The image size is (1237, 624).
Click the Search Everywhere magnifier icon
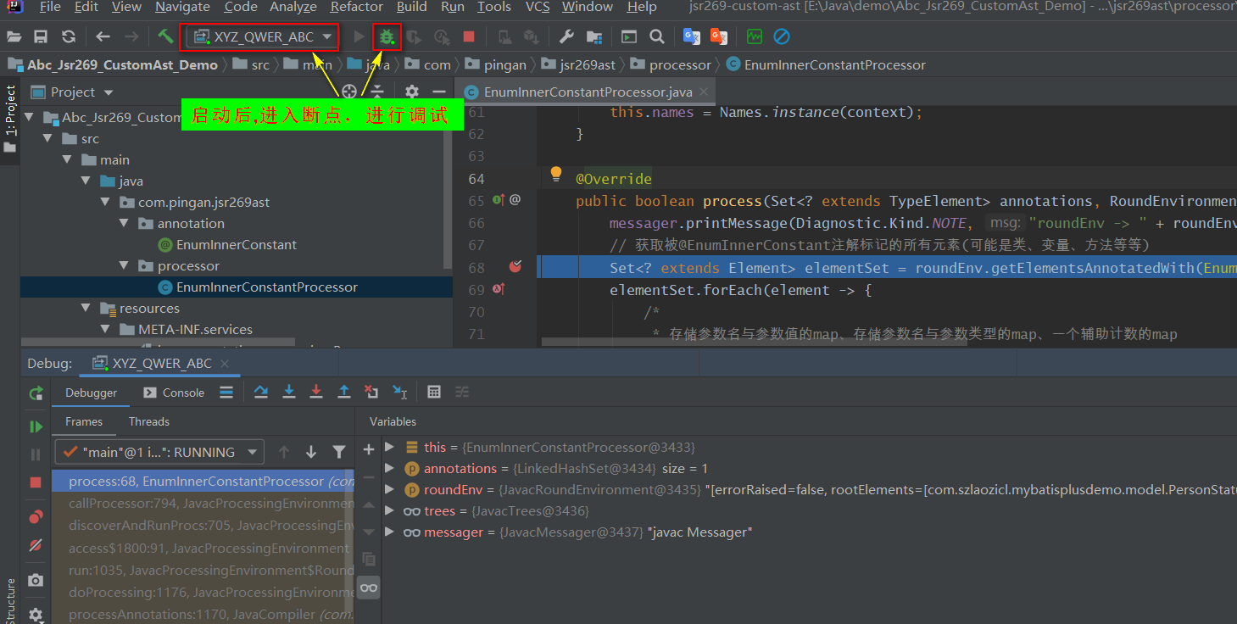(x=656, y=36)
